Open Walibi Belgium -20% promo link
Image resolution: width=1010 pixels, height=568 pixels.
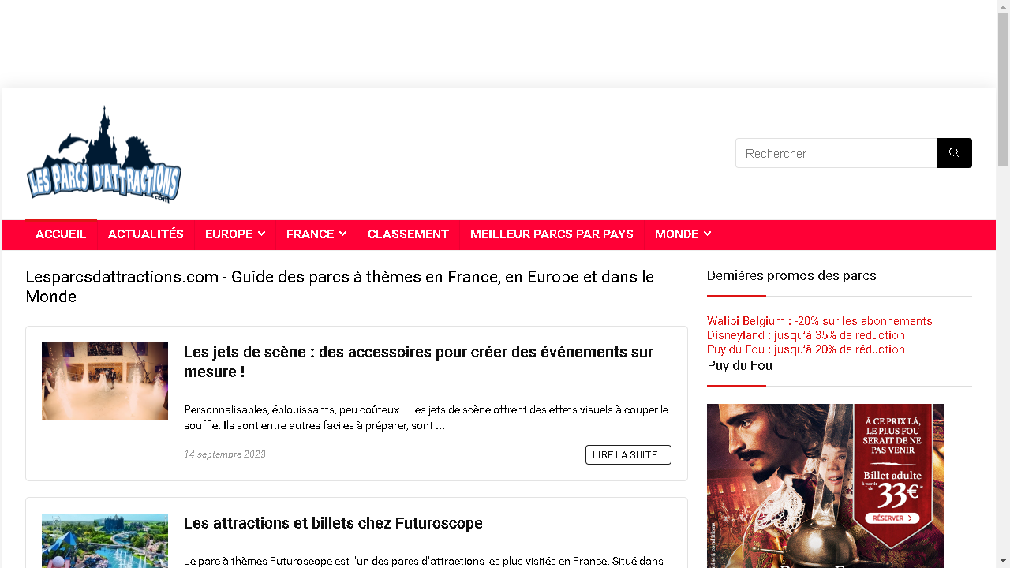pyautogui.click(x=820, y=321)
